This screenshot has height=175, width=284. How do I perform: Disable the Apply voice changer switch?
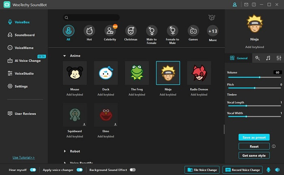coord(79,170)
